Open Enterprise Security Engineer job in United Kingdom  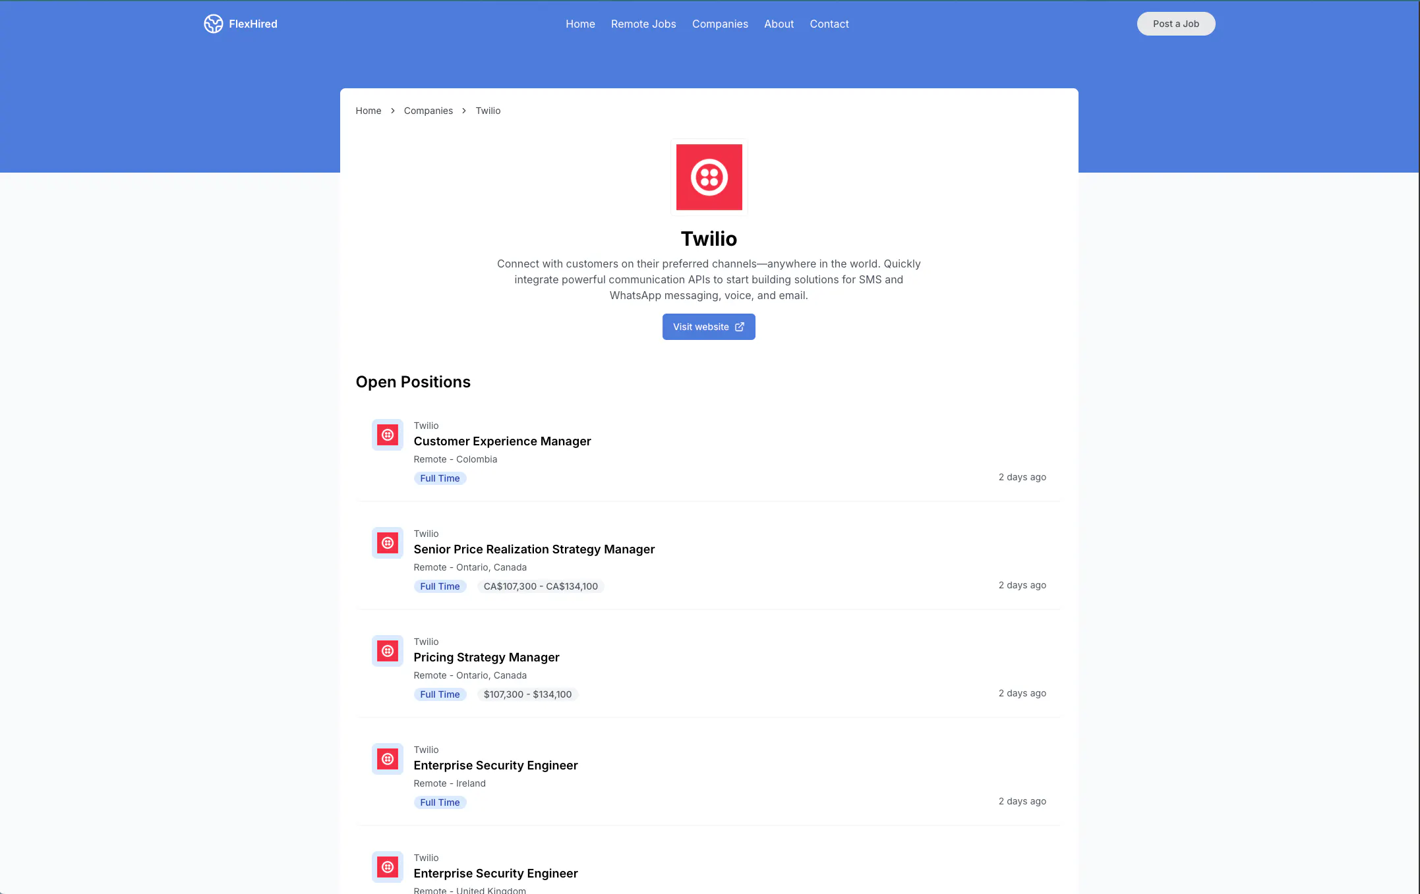tap(496, 874)
